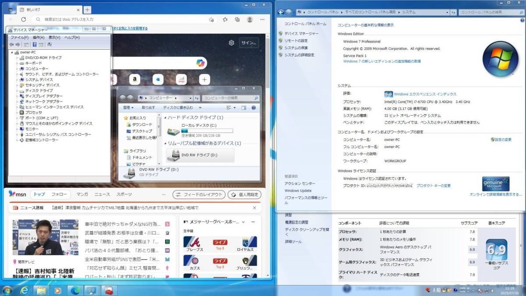Open Windows Update link in System window
This screenshot has height=296, width=526.
[298, 191]
